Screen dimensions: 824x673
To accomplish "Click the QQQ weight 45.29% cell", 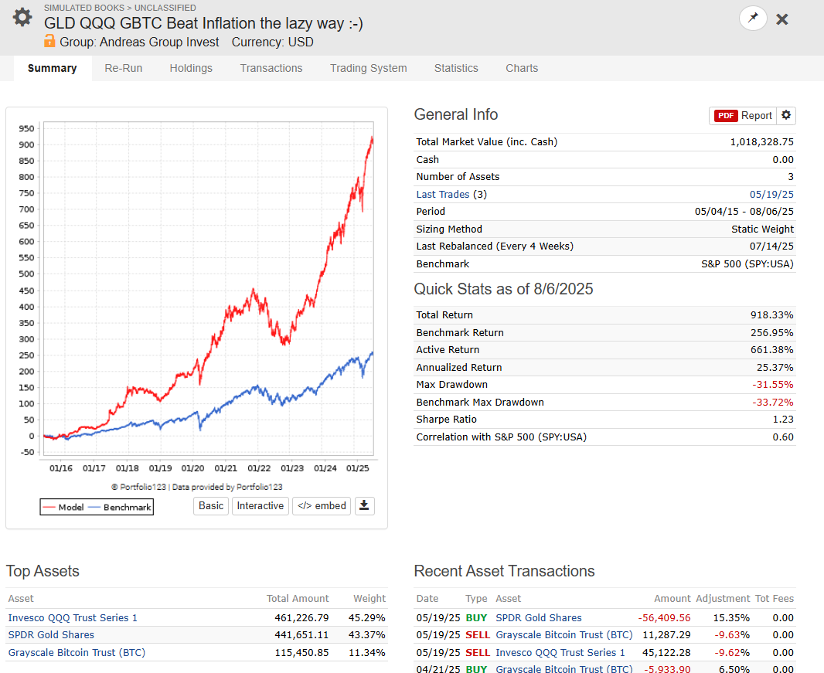I will pos(367,618).
